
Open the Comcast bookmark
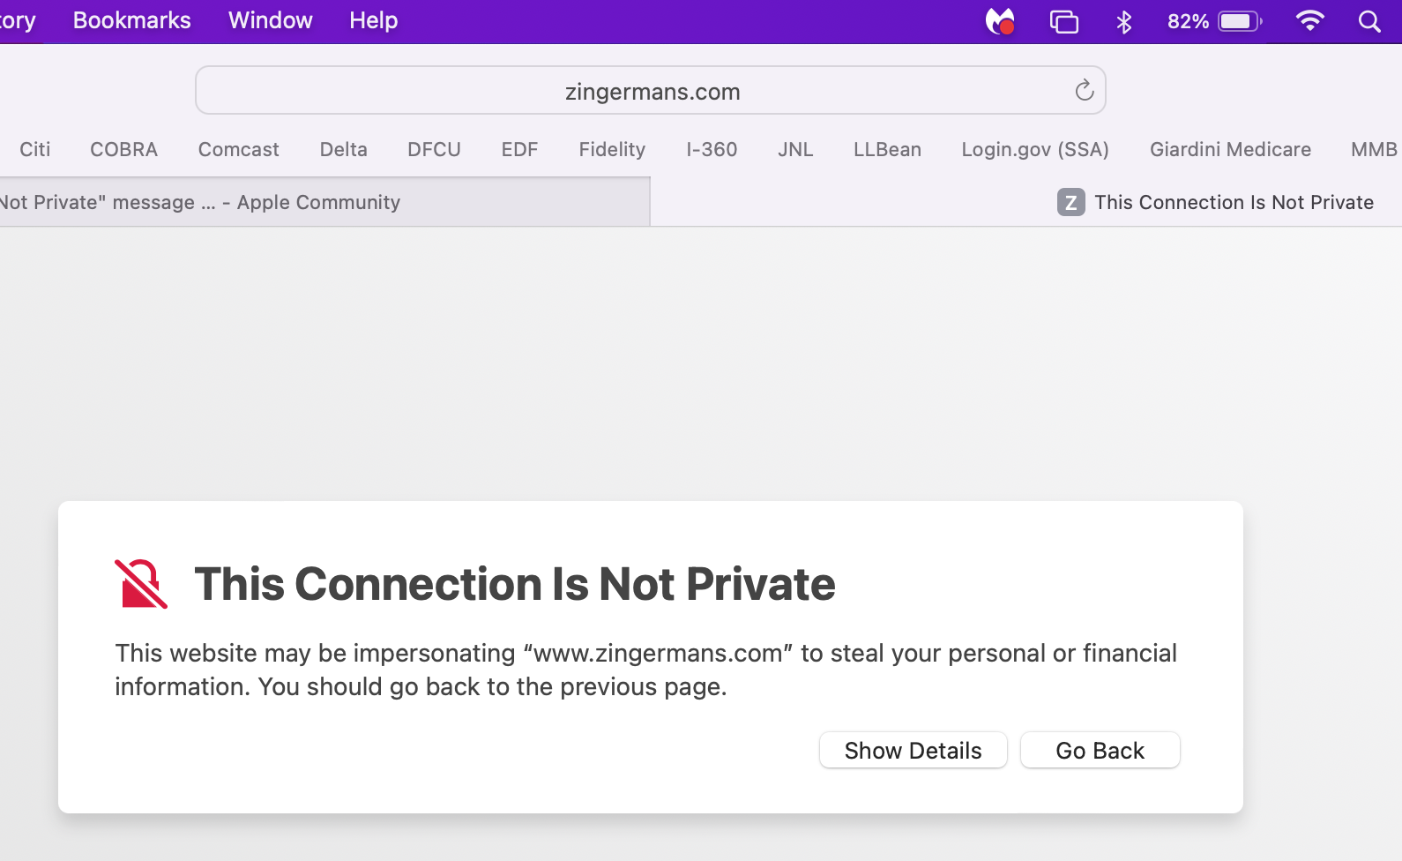[x=238, y=149]
